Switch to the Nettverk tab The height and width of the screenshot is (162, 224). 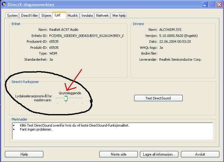102,15
